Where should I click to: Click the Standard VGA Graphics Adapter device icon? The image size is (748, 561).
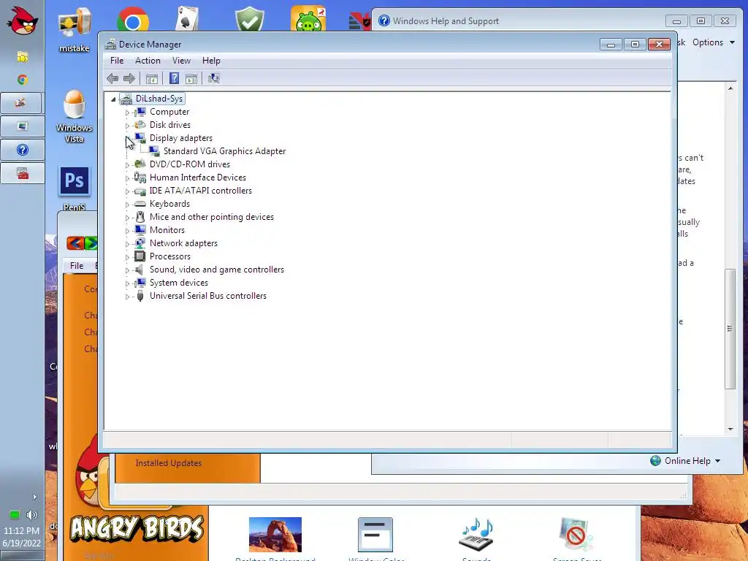point(153,150)
